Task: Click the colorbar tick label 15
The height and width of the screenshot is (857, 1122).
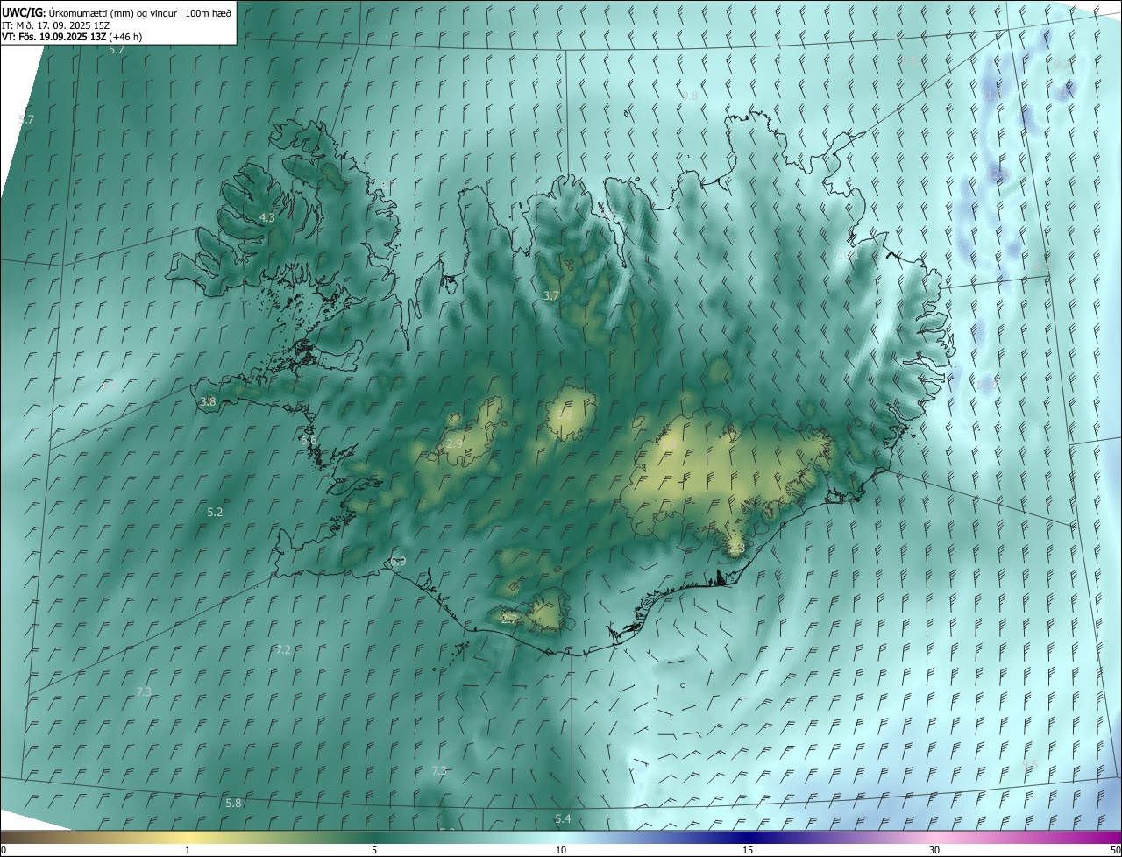Action: pos(748,850)
